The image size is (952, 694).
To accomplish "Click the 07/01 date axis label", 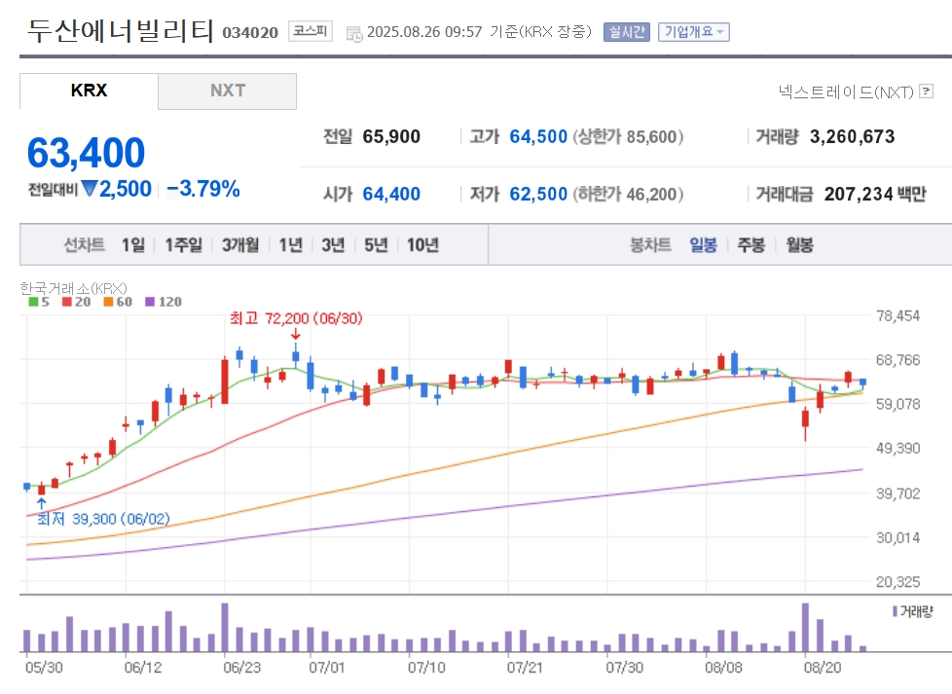I will pyautogui.click(x=327, y=668).
